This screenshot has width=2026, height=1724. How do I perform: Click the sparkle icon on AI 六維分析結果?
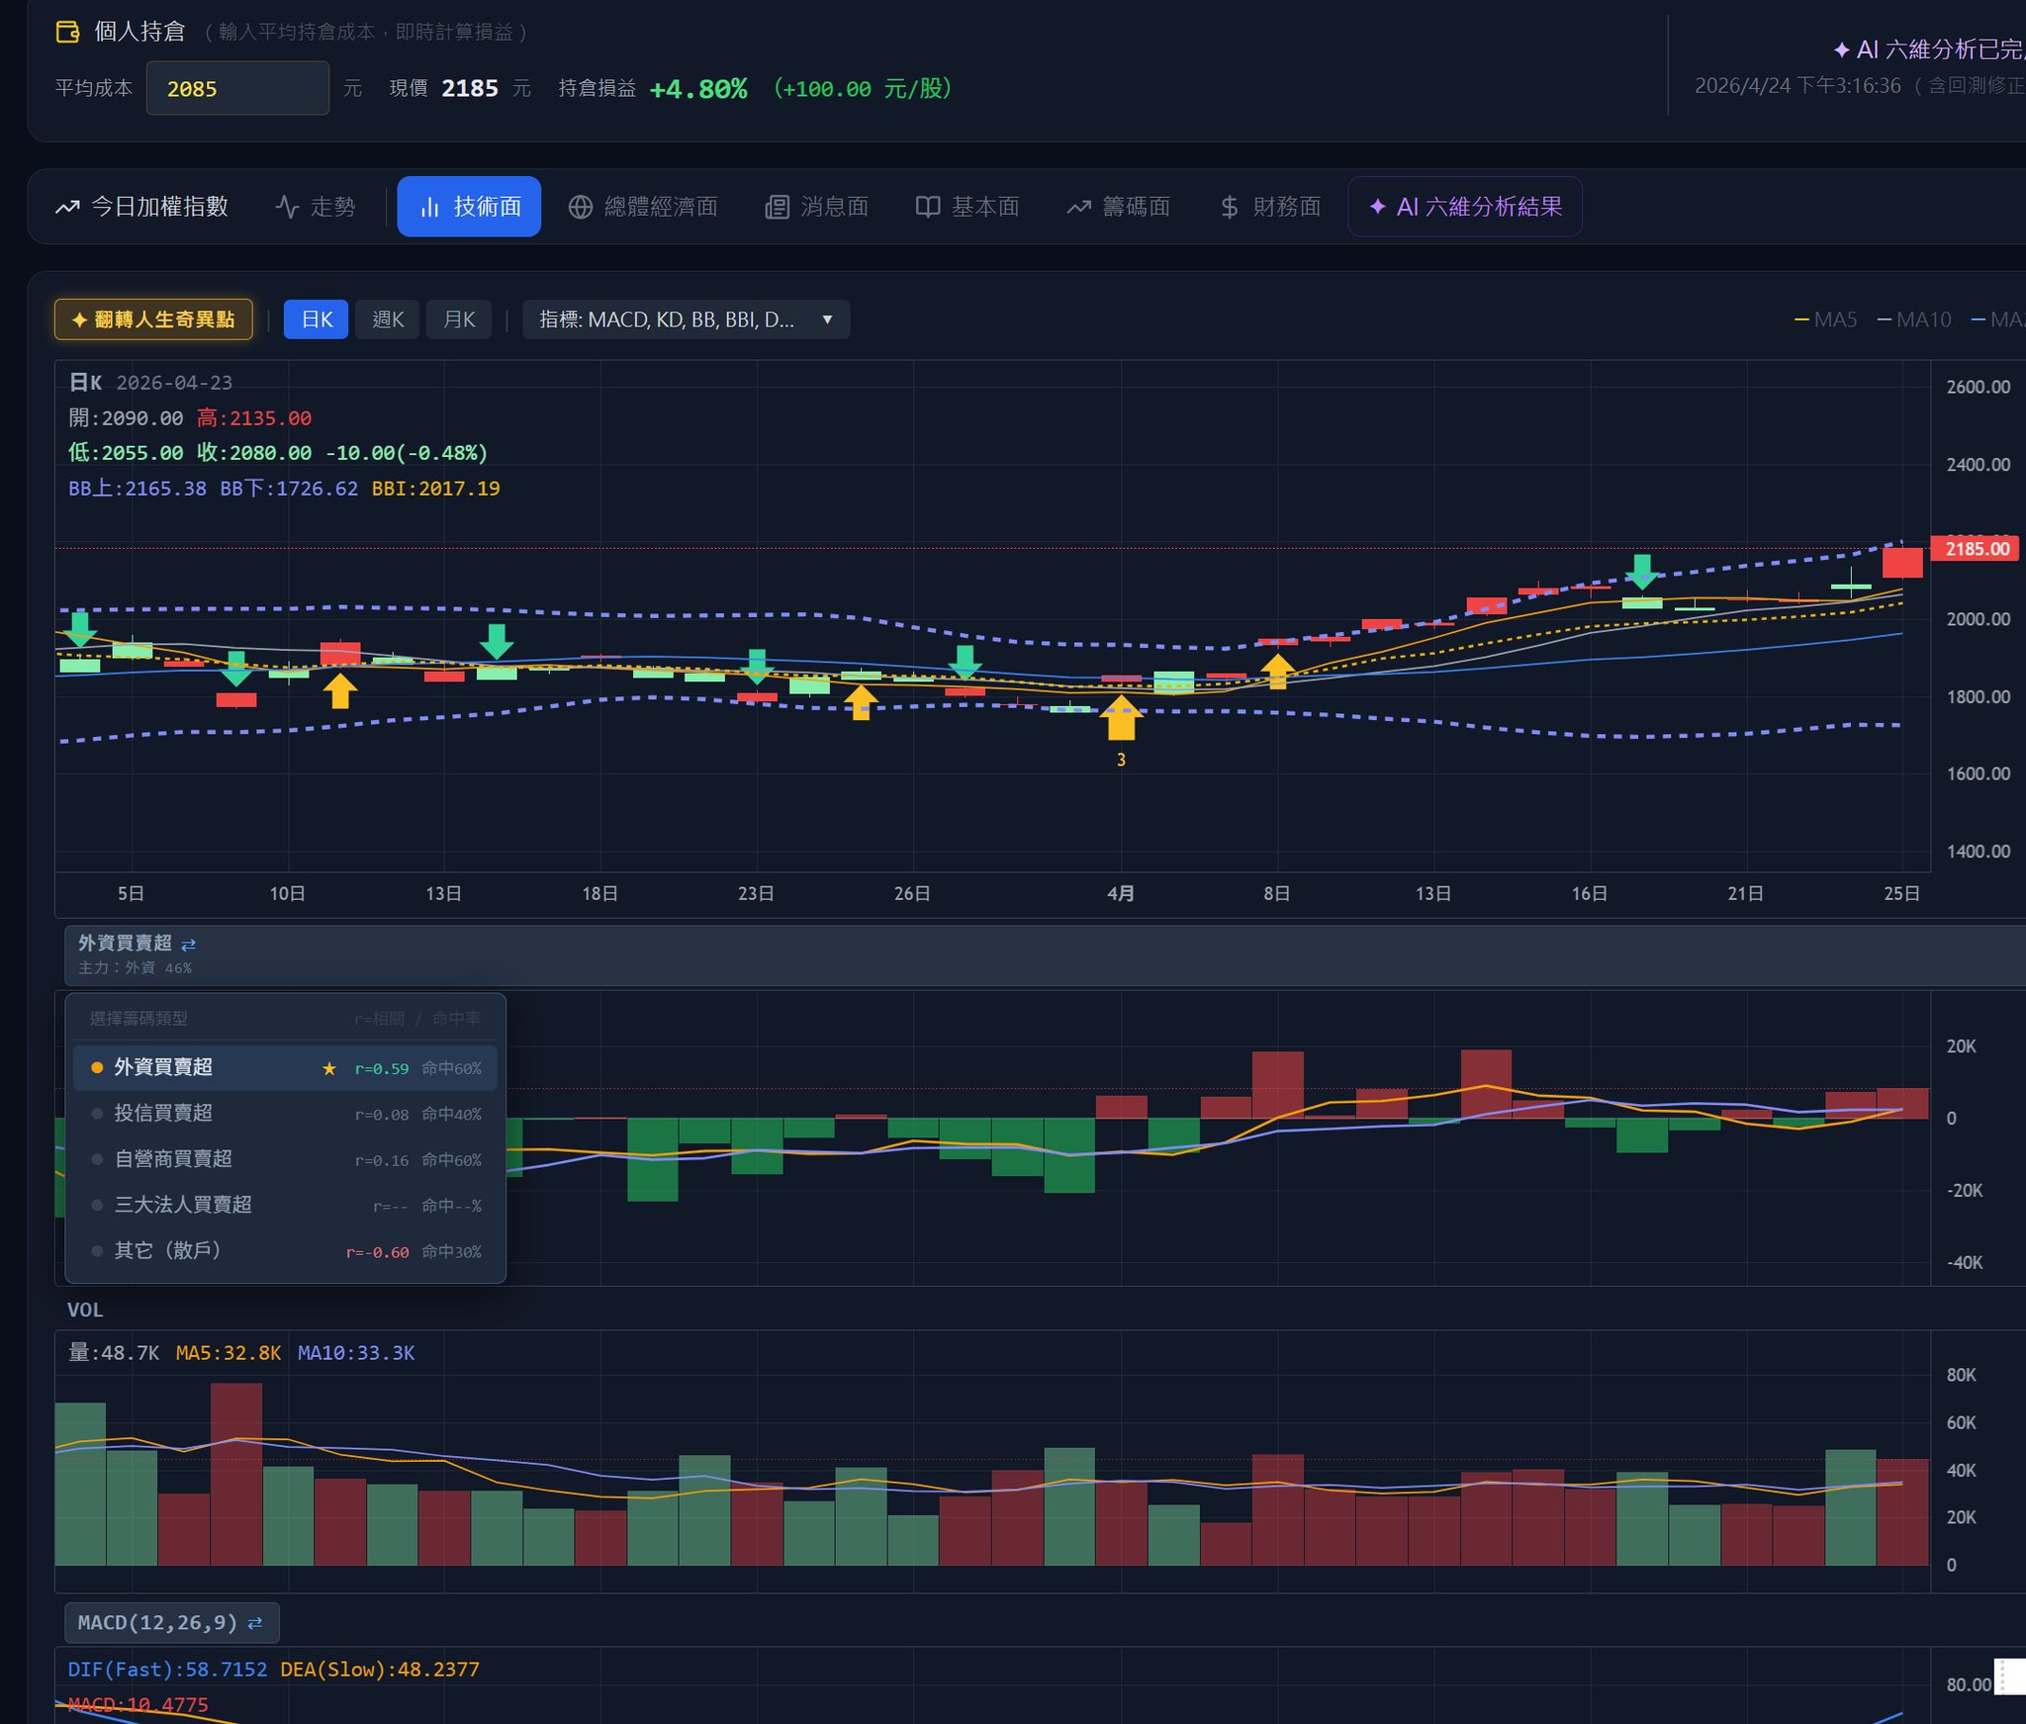click(x=1377, y=207)
